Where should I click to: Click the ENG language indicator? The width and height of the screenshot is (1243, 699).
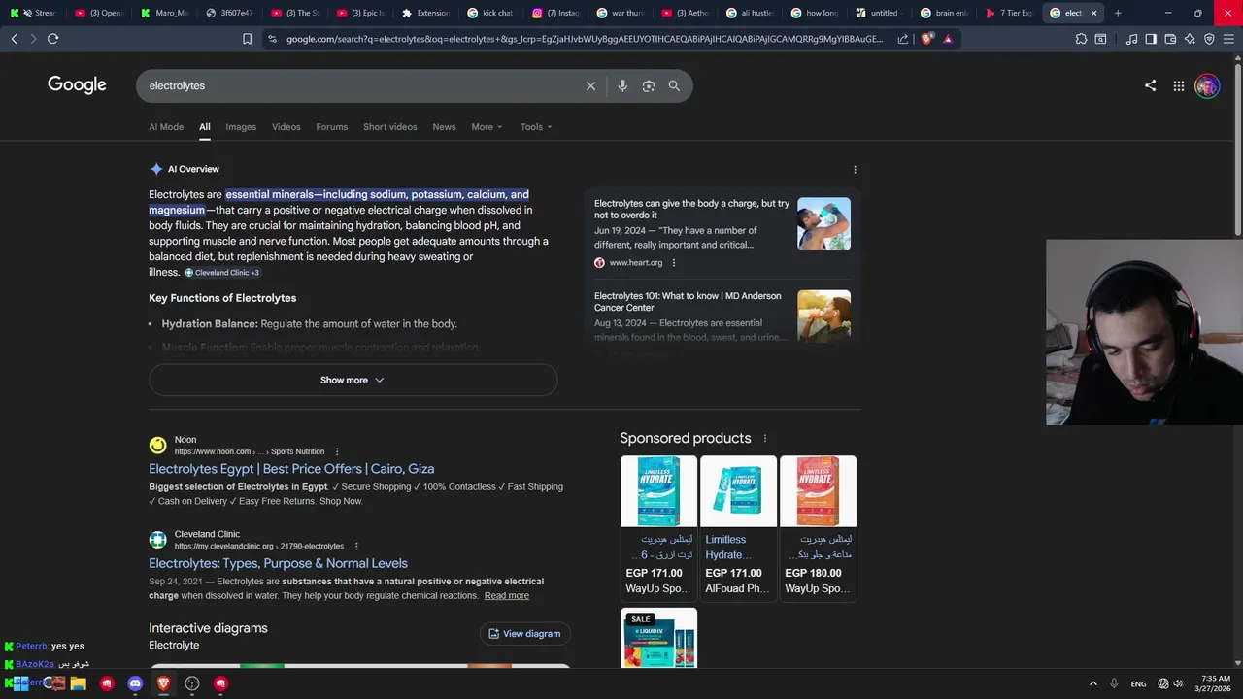point(1138,683)
